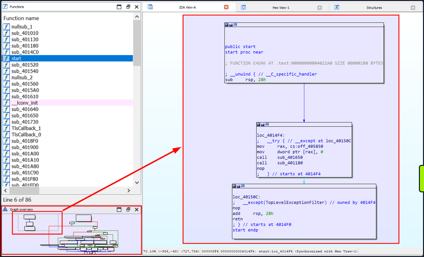
Task: Select function TlsCallback_0
Action: coord(67,134)
